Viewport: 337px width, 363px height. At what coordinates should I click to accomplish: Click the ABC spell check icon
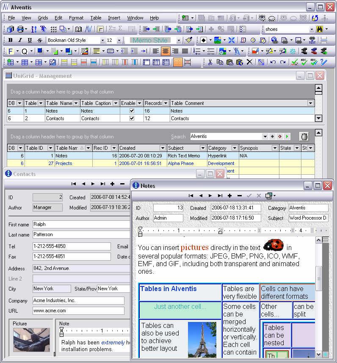pyautogui.click(x=304, y=62)
